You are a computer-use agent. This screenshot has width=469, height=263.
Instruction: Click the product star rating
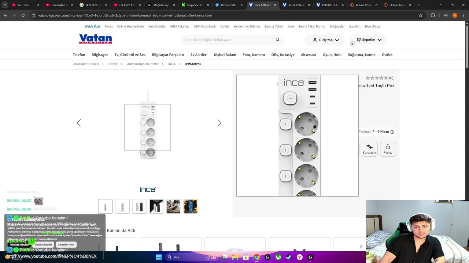pos(377,78)
